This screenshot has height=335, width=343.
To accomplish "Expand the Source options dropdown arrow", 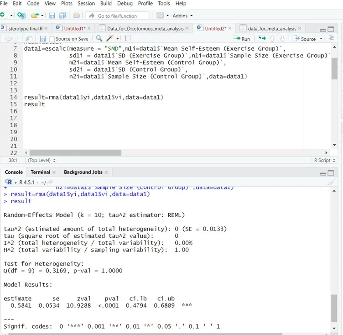I will click(x=321, y=38).
